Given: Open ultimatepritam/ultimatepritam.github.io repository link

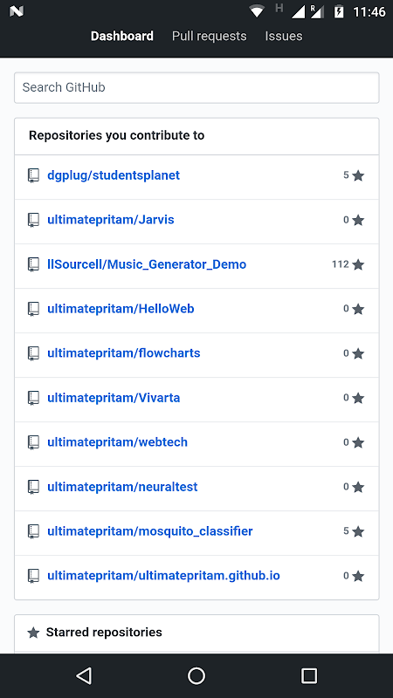Looking at the screenshot, I should point(163,576).
